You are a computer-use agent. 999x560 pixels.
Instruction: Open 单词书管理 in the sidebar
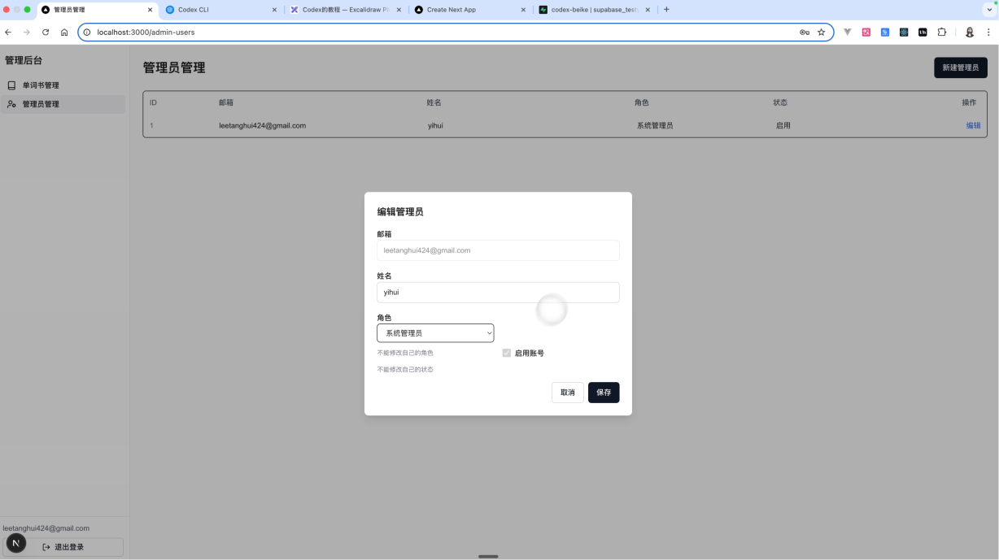point(41,85)
